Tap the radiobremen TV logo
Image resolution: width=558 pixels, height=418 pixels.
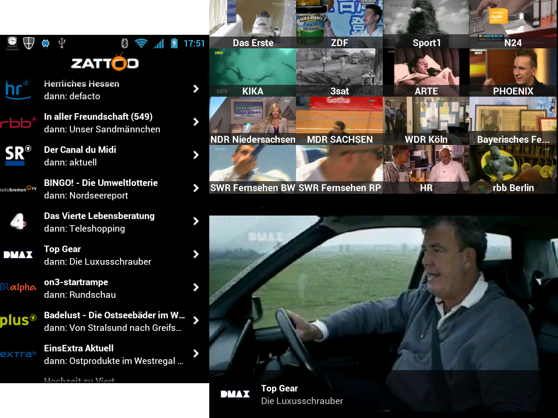click(18, 189)
